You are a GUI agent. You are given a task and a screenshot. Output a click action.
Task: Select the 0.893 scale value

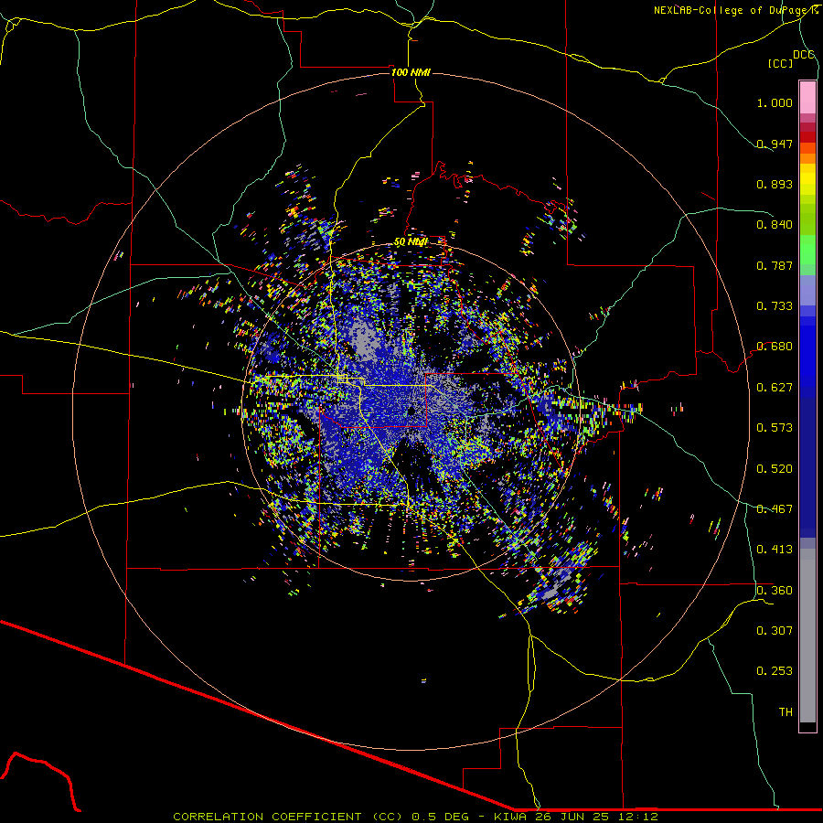tap(775, 184)
